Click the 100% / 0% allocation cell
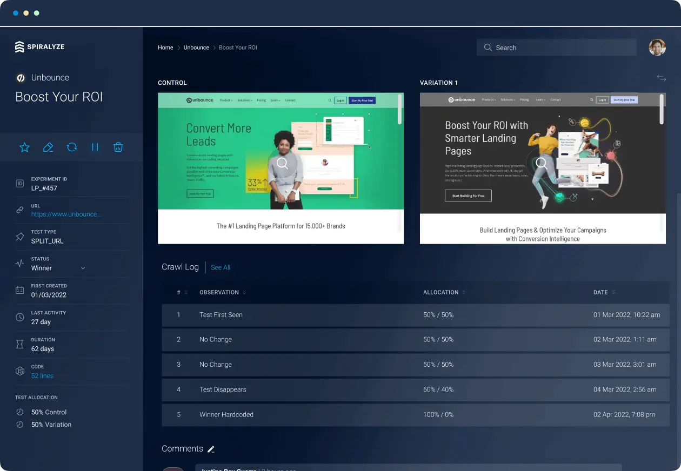 tap(438, 415)
